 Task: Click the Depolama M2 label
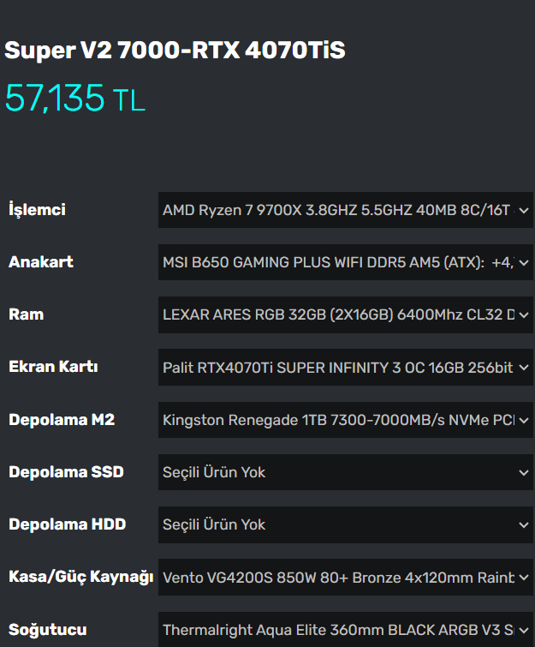point(62,420)
